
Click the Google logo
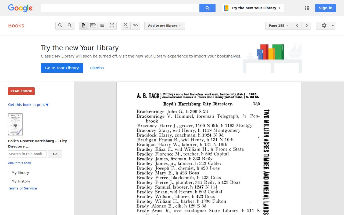pos(20,8)
